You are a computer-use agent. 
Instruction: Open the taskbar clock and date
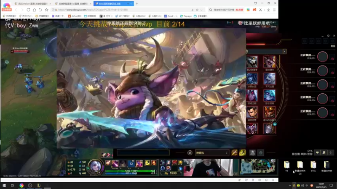pos(321,186)
